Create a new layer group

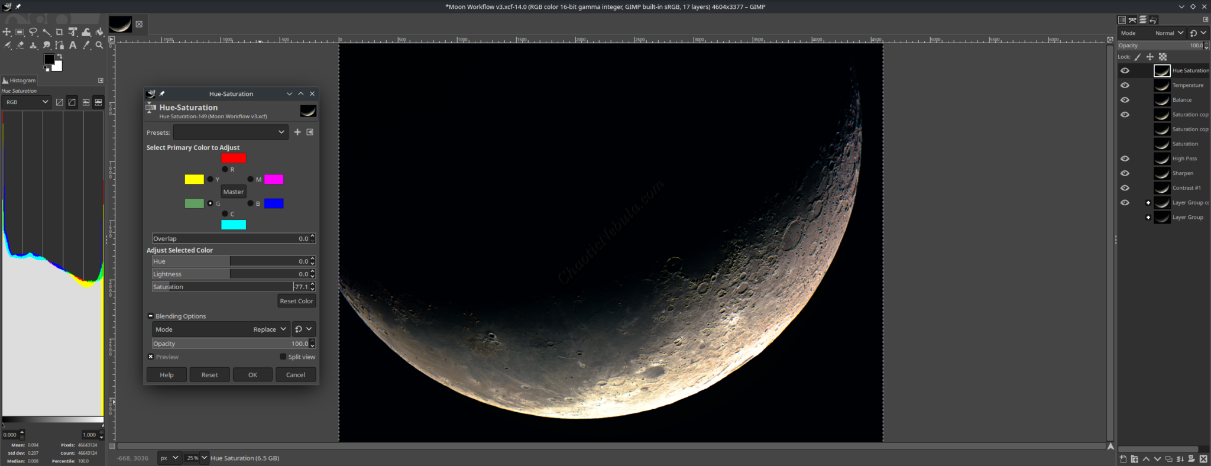pyautogui.click(x=1134, y=459)
